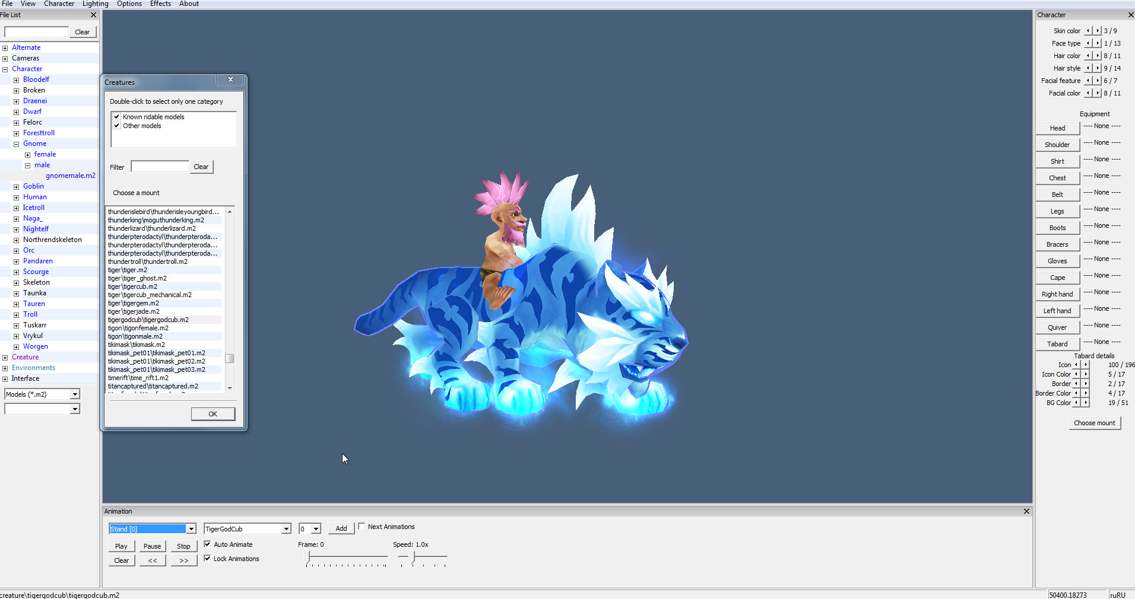The width and height of the screenshot is (1135, 599).
Task: Toggle Lock Animations checkbox
Action: tap(207, 558)
